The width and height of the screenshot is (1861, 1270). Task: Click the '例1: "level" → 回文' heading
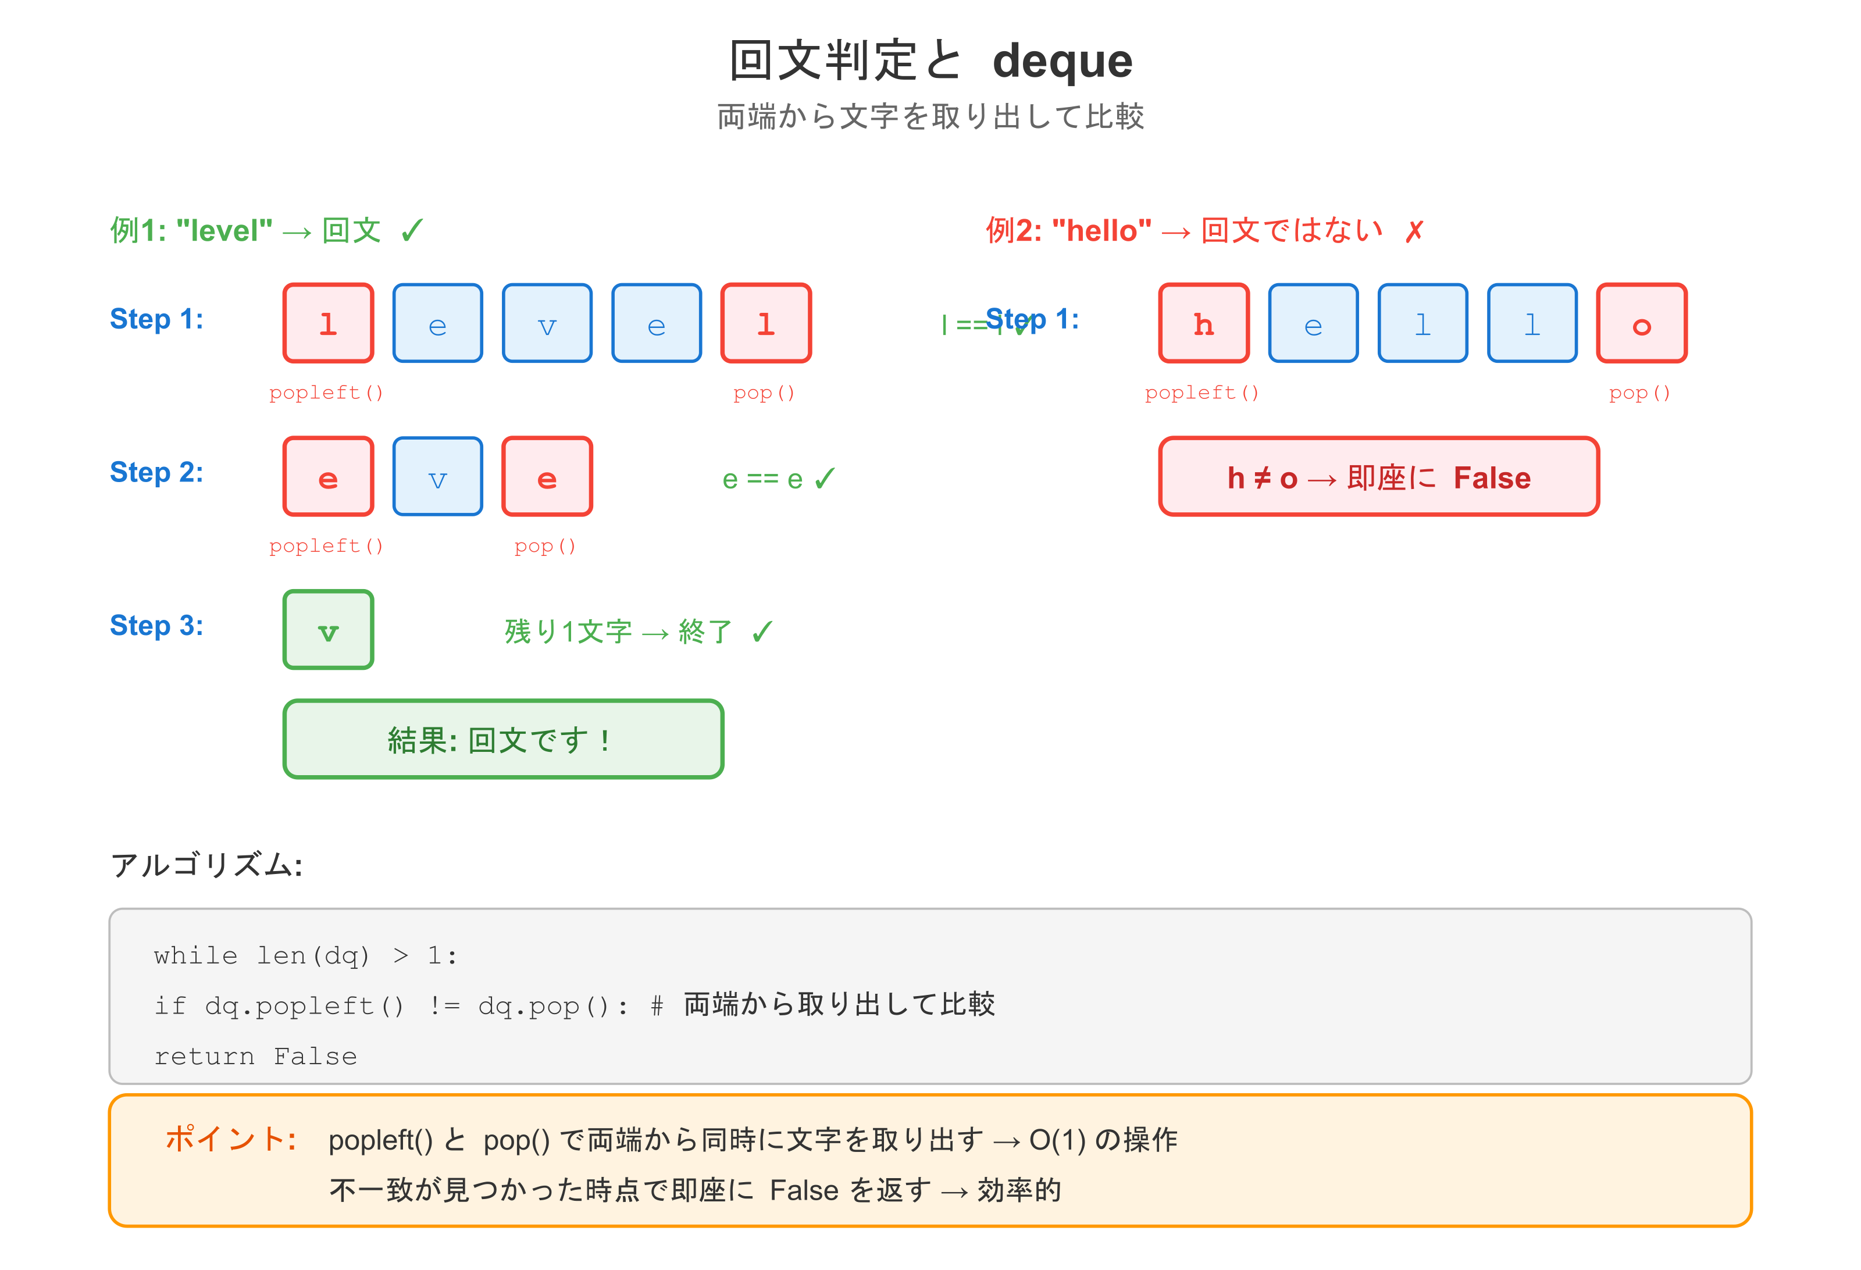(266, 231)
